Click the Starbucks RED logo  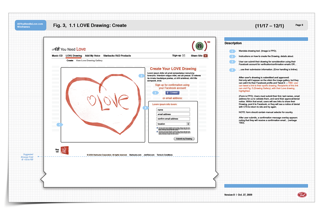pos(199,46)
